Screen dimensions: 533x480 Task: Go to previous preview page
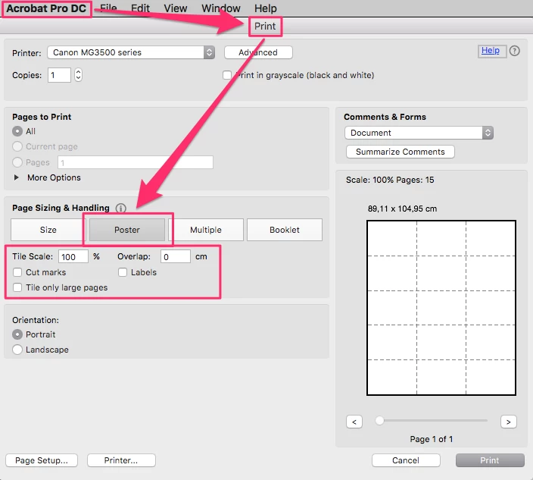[x=354, y=422]
